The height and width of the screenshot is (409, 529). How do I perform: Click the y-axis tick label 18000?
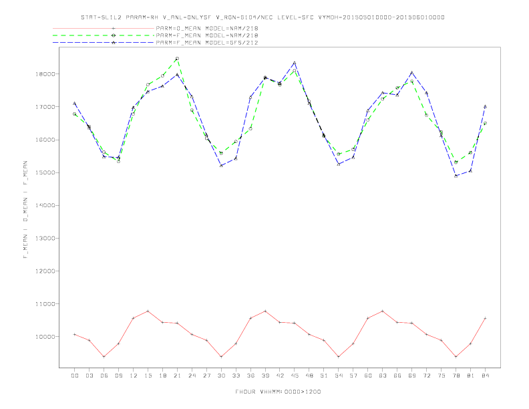(x=45, y=74)
